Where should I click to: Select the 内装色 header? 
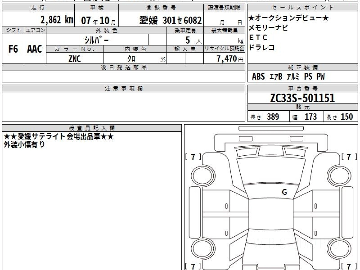pos(135,49)
